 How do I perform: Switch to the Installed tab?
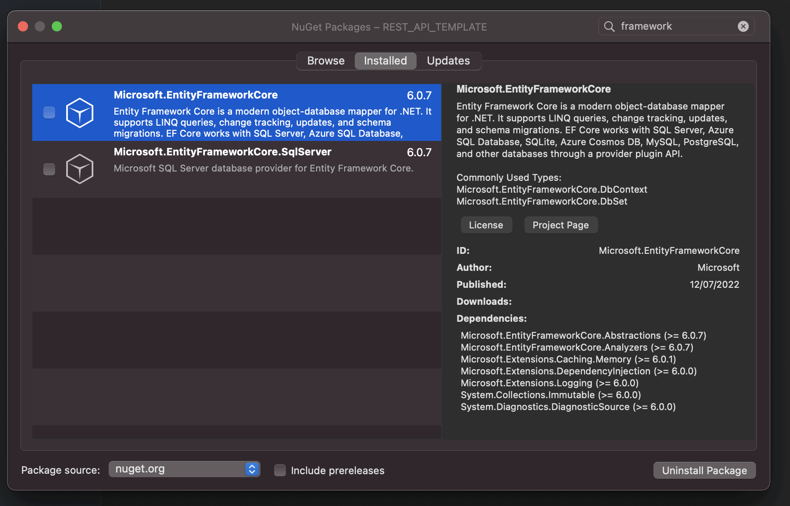click(385, 61)
